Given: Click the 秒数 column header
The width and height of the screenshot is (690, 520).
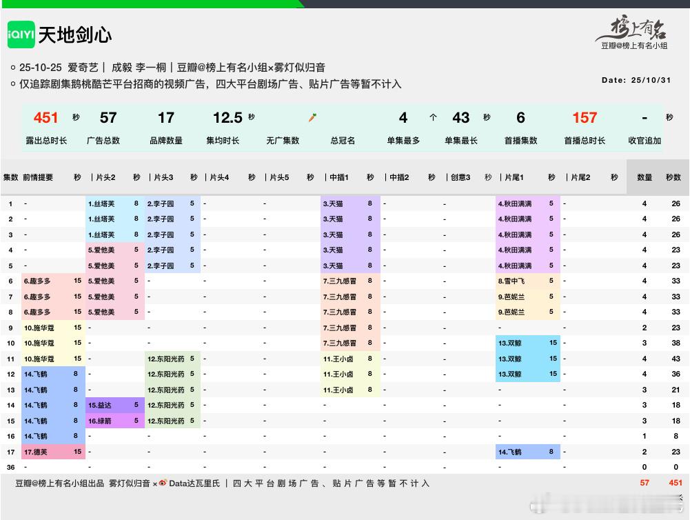Looking at the screenshot, I should [x=673, y=177].
